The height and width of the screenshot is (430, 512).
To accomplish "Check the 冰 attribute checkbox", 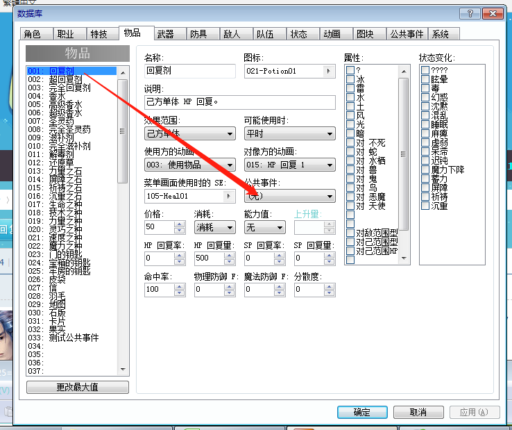I will 350,79.
